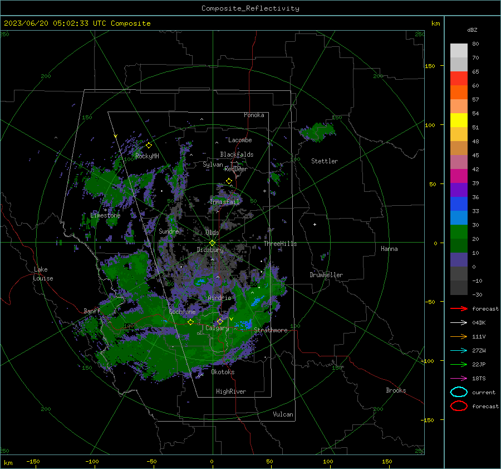Click the green 22JP arrow icon
Screen dimensions: 501x469
point(459,364)
